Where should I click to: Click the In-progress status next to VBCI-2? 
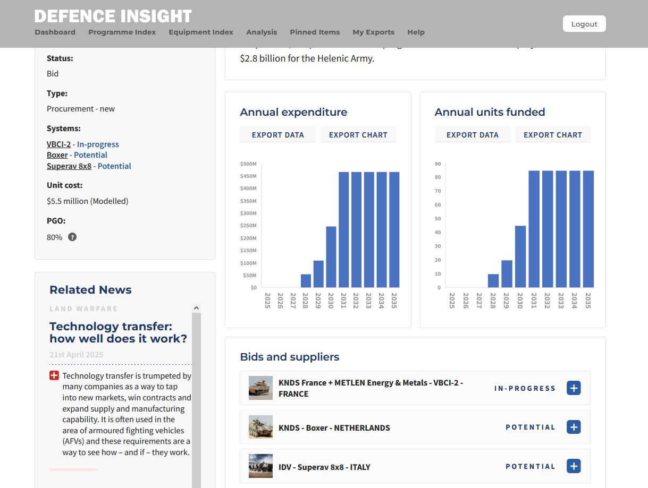click(98, 144)
